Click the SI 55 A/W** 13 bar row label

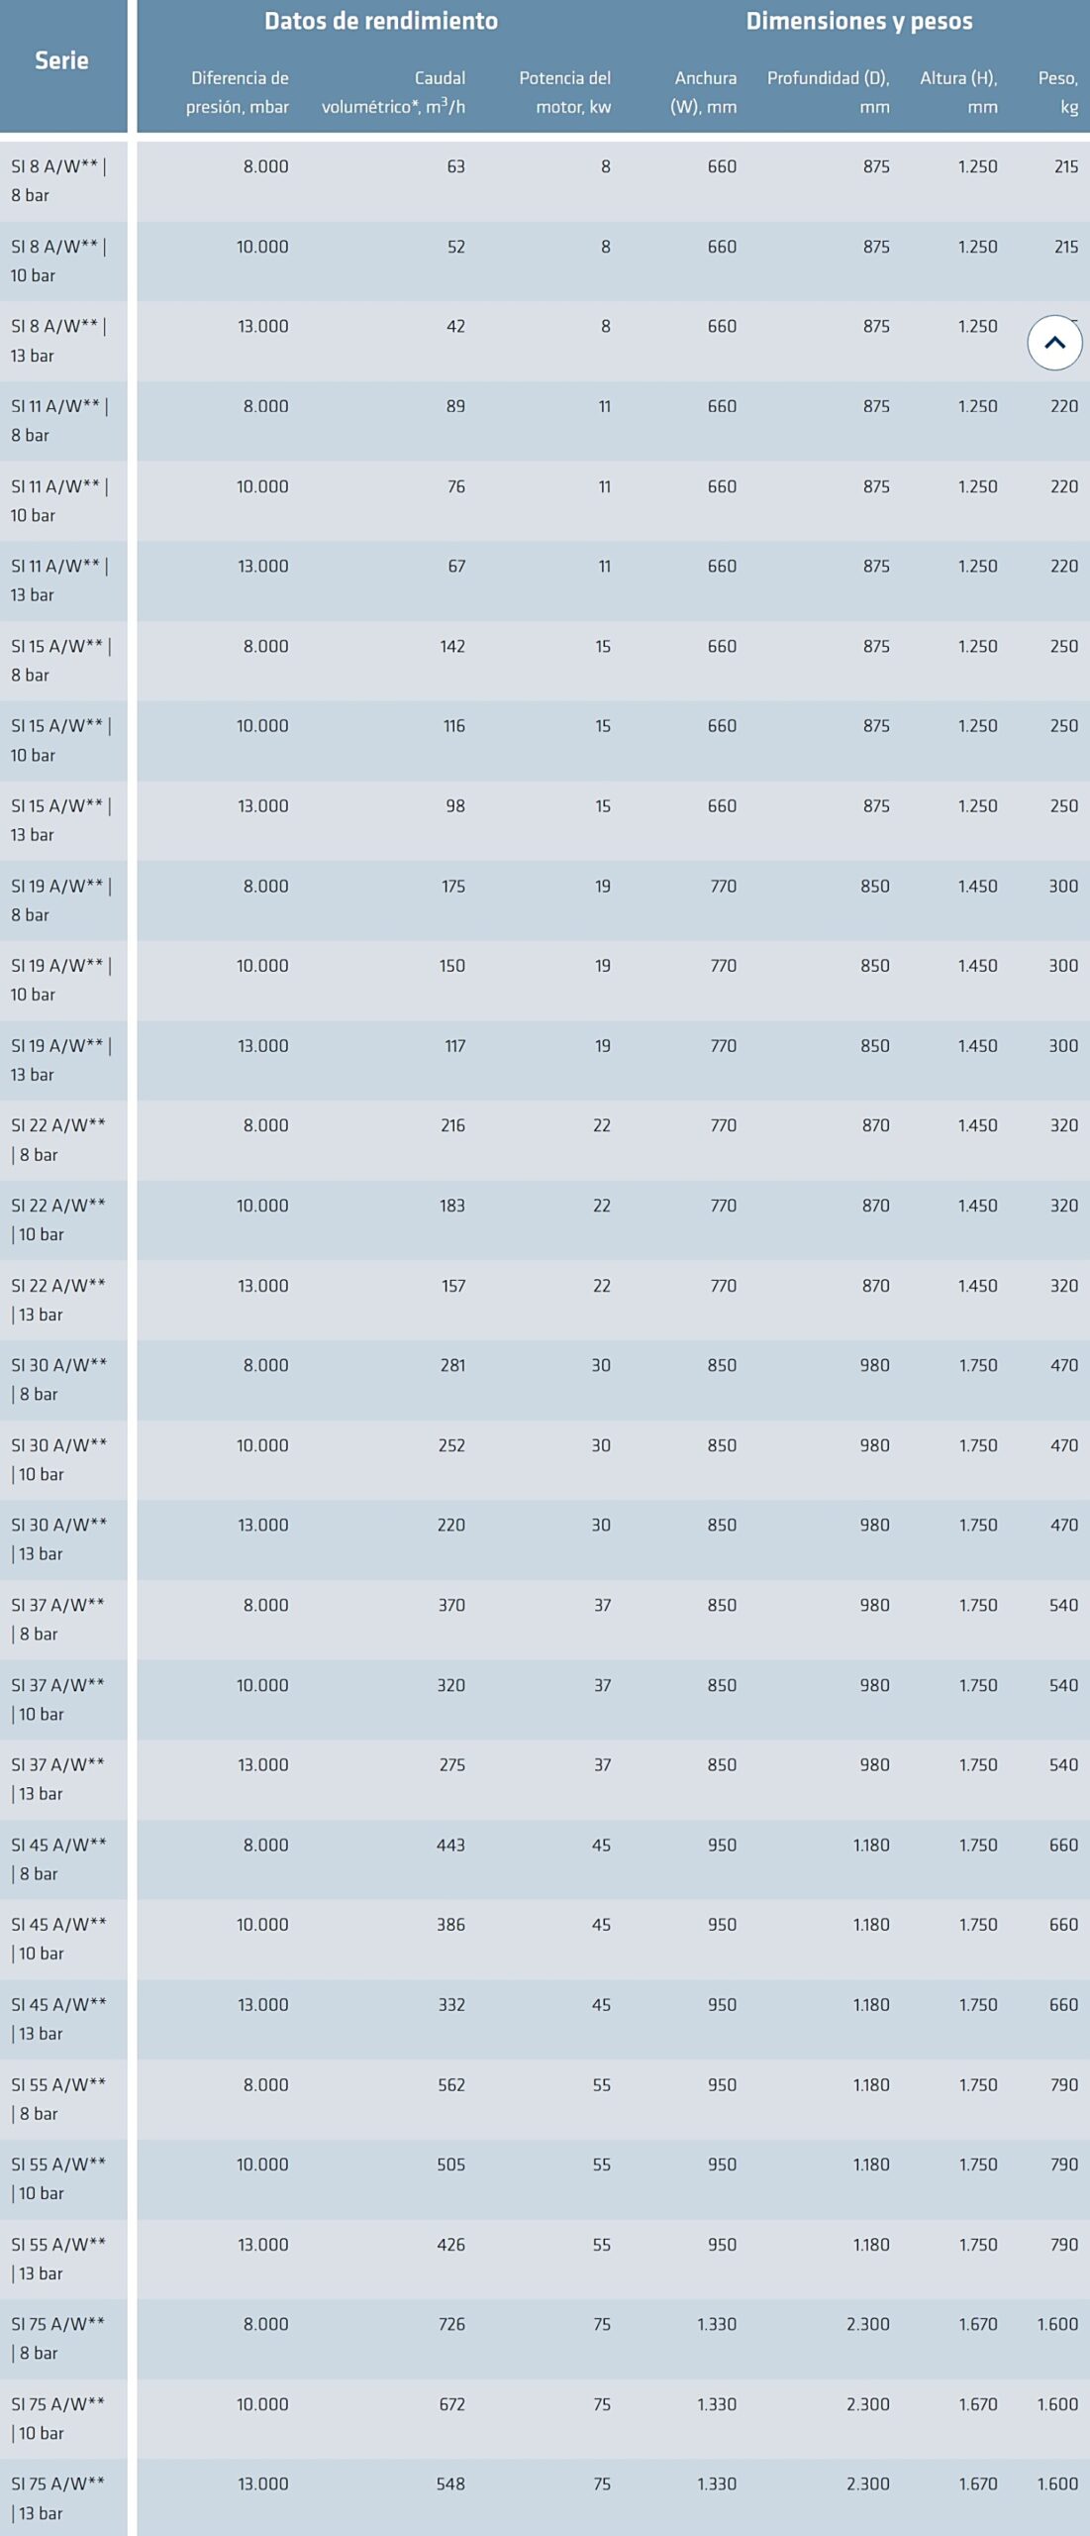(58, 2258)
